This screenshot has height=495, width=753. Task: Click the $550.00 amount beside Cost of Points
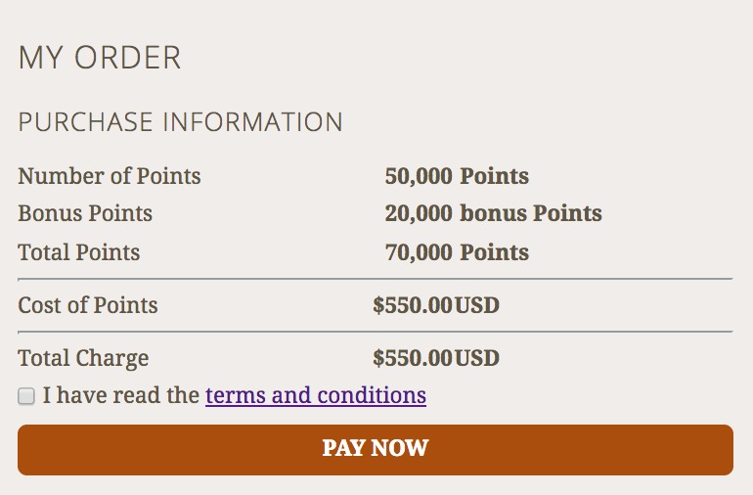pos(413,304)
